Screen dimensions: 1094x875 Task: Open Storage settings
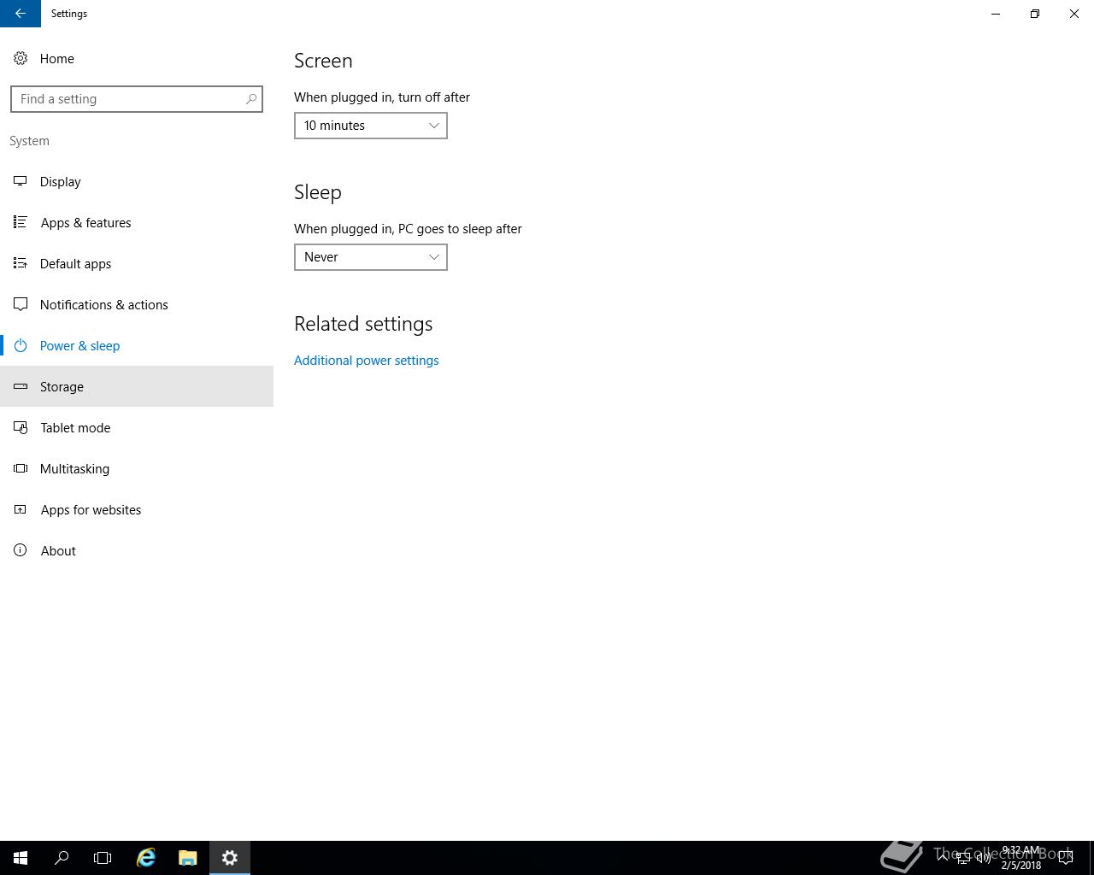[137, 386]
